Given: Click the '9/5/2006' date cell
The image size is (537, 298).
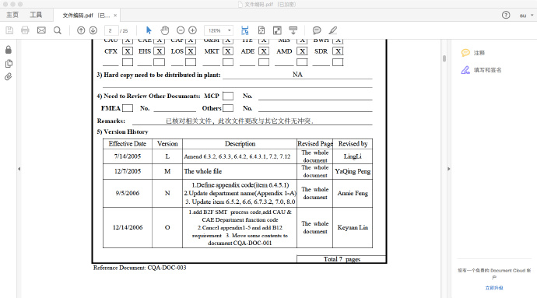Looking at the screenshot, I should coord(128,193).
